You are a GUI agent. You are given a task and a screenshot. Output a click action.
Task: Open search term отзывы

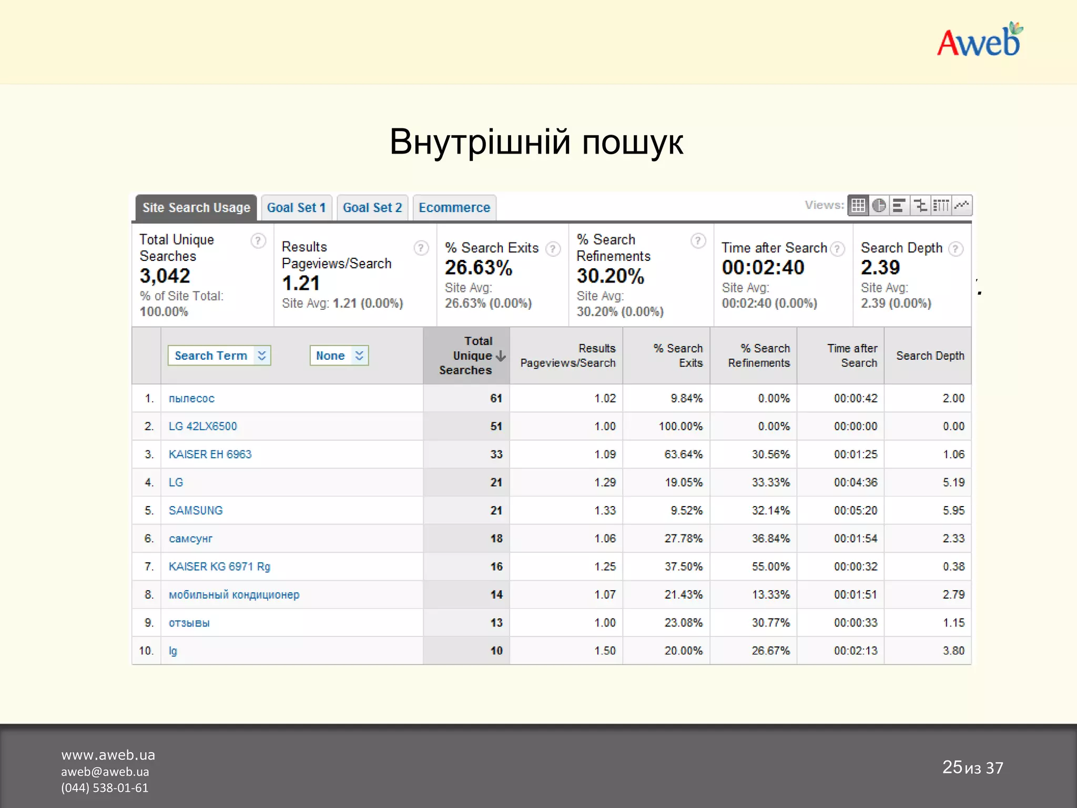[x=189, y=623]
